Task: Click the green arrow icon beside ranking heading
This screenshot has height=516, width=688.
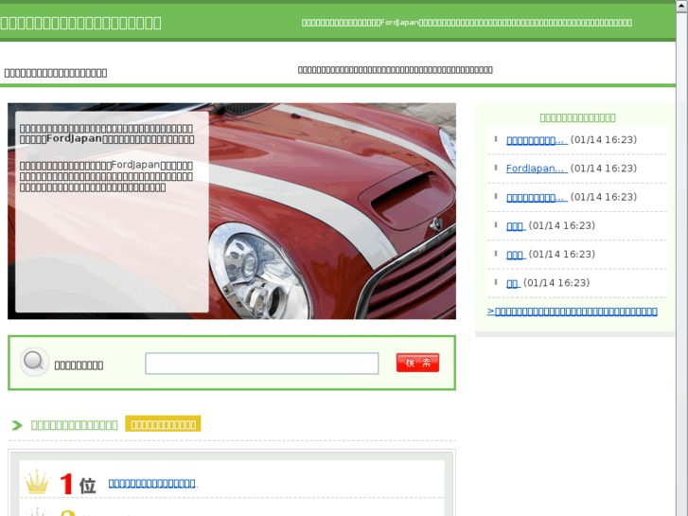Action: point(17,425)
